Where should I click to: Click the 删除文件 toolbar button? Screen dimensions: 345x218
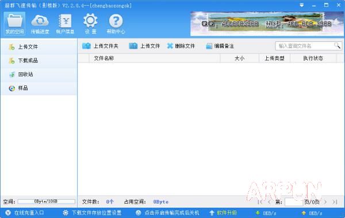tap(181, 46)
